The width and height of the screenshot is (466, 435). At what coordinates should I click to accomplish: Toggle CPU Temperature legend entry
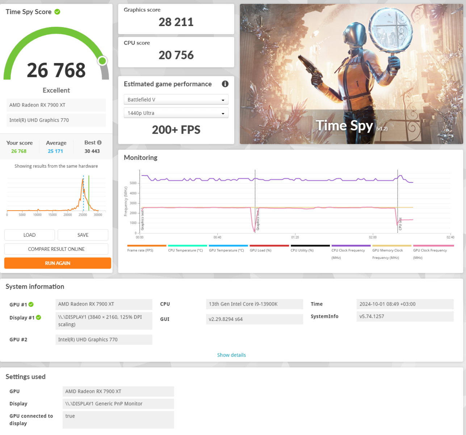(187, 249)
